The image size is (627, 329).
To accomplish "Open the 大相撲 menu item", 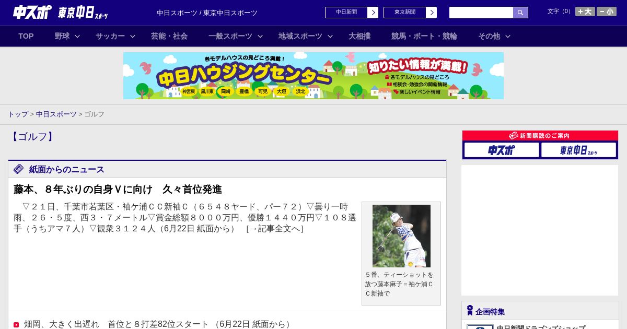I will pyautogui.click(x=359, y=36).
